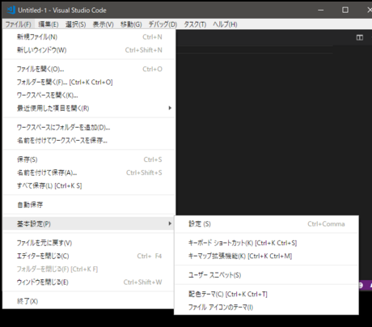The image size is (372, 327).
Task: Choose すべて保存(L) menu entry
Action: pyautogui.click(x=89, y=185)
